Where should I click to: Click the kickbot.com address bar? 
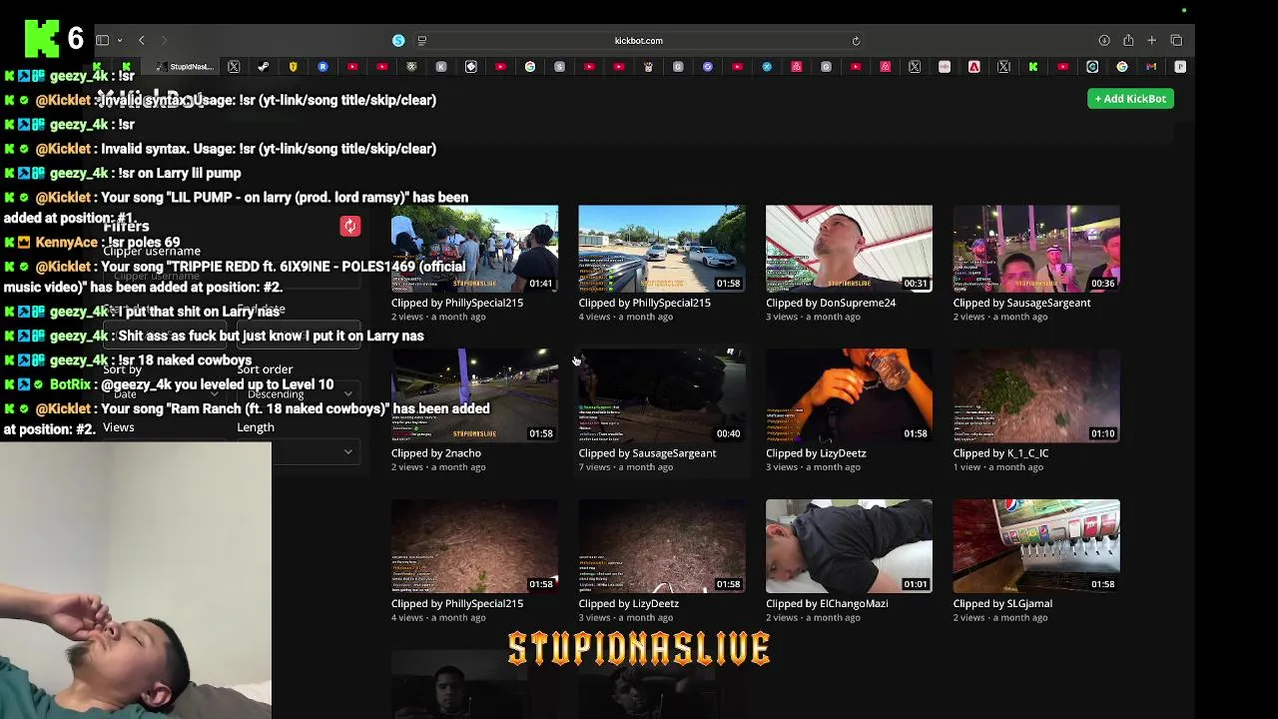coord(638,41)
